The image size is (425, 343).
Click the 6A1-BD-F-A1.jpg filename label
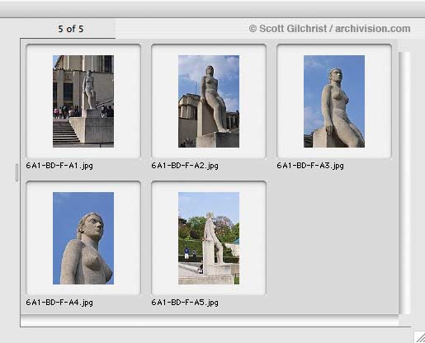click(59, 166)
